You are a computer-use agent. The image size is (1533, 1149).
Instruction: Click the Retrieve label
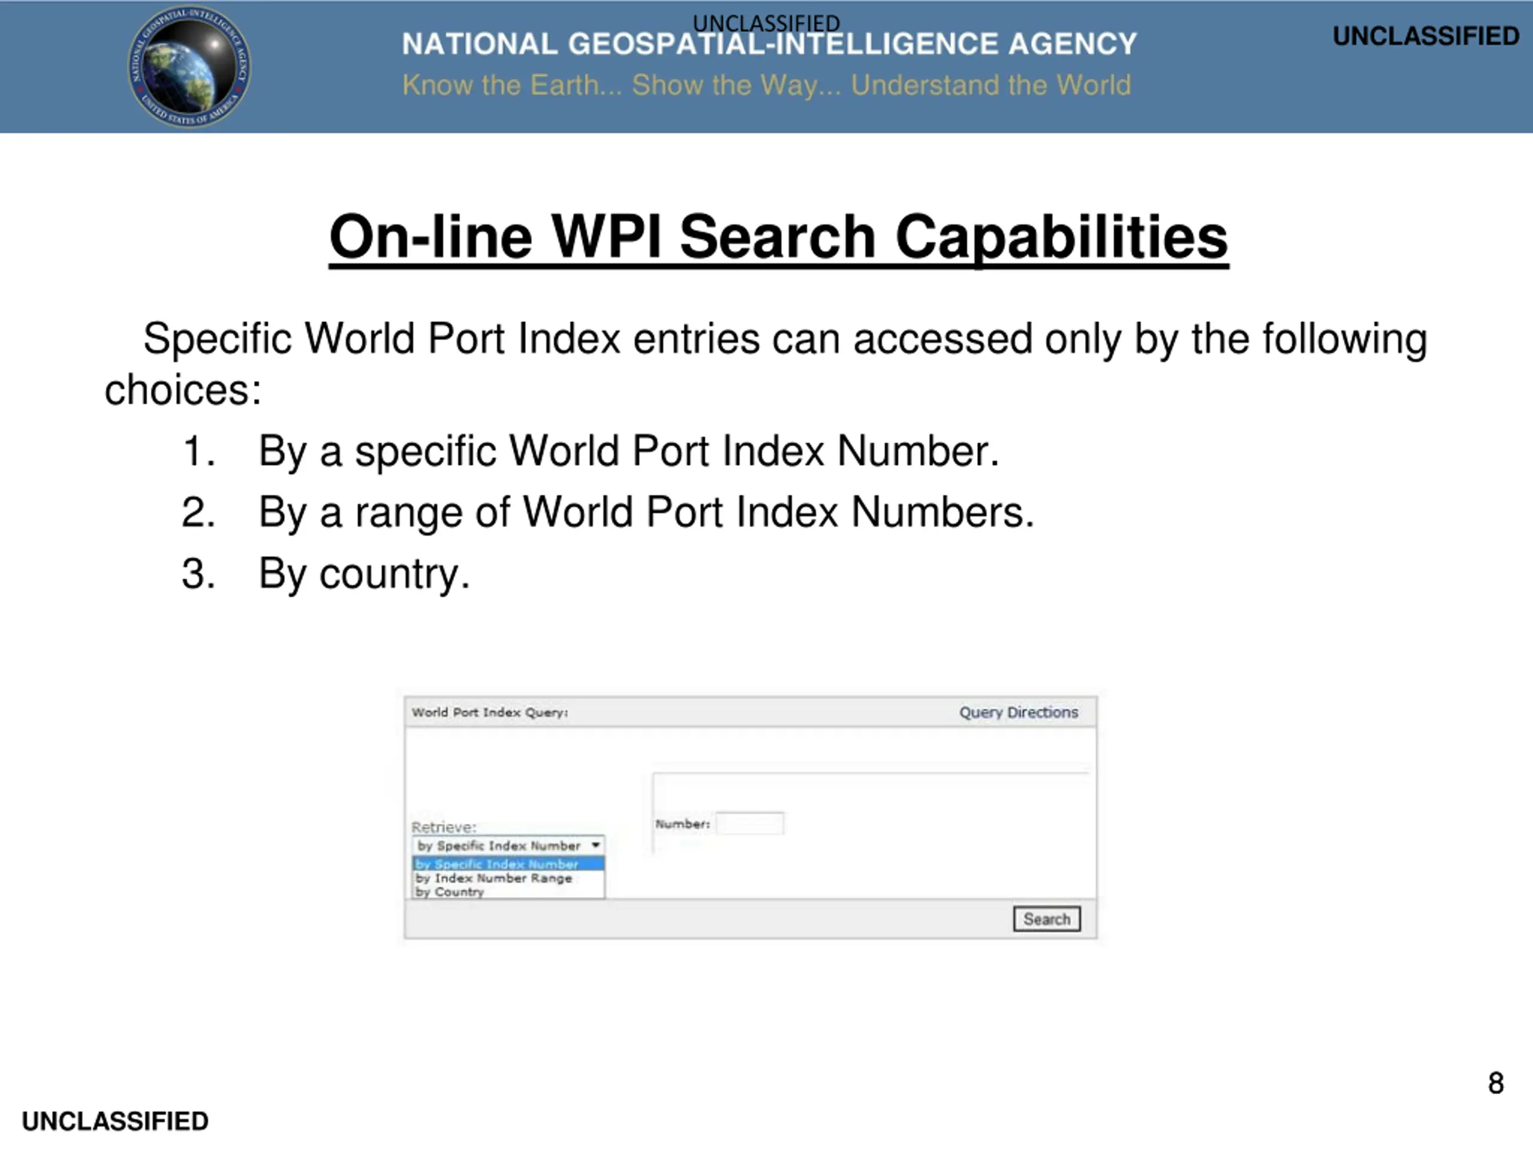click(444, 827)
